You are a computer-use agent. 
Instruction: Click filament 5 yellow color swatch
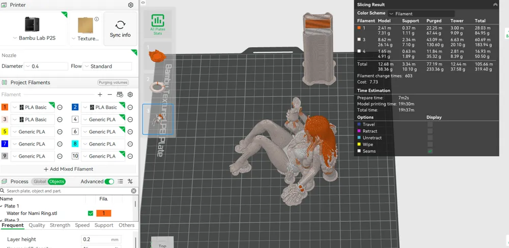[5, 131]
